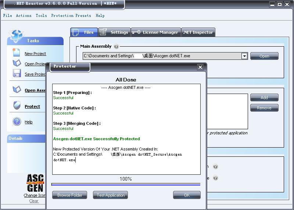
Task: Click the ASCGEN application icon thumbnail
Action: click(35, 183)
